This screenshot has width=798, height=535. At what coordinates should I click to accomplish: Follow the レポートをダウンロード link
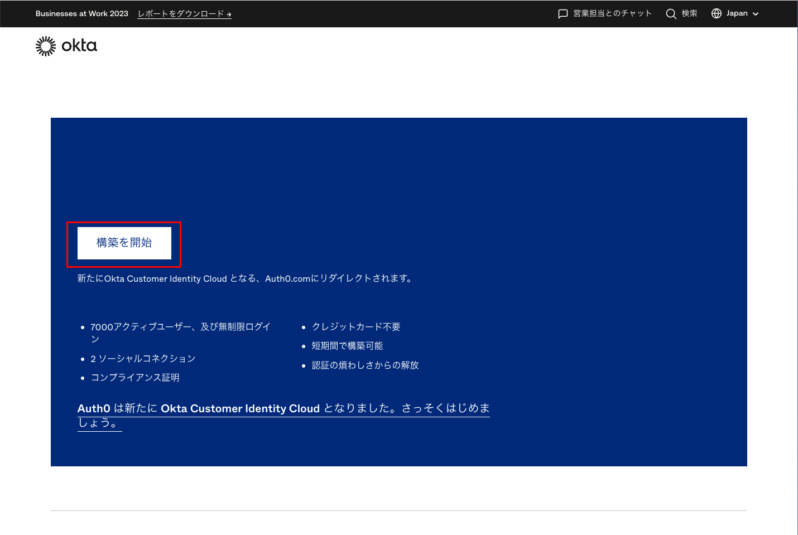[181, 14]
